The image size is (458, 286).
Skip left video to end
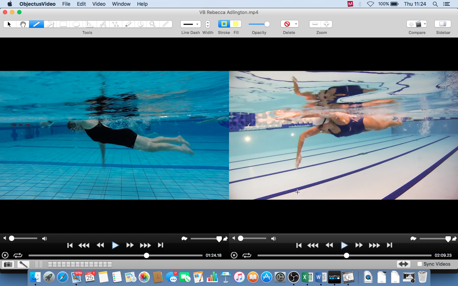pyautogui.click(x=161, y=245)
